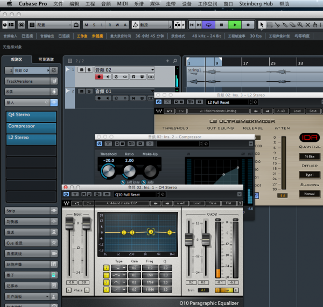
Task: Open the Steinberg Hub menu
Action: click(256, 4)
